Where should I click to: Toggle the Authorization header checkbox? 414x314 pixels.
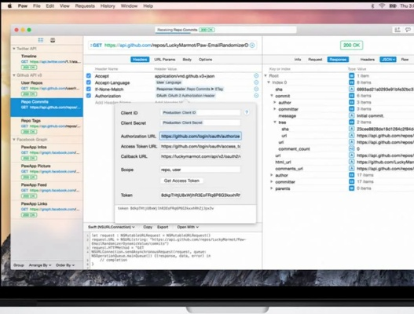coord(89,96)
